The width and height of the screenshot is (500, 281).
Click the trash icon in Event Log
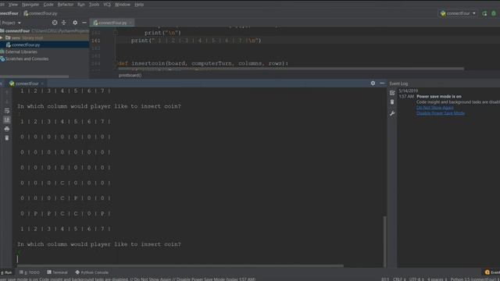tap(392, 102)
